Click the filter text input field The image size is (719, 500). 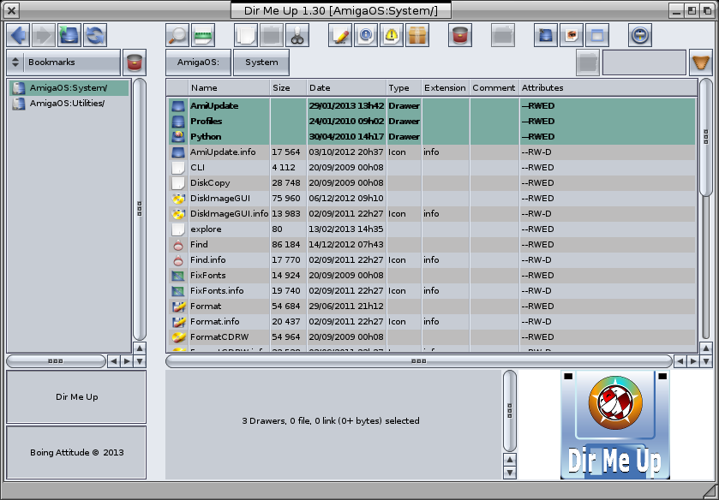(x=644, y=62)
